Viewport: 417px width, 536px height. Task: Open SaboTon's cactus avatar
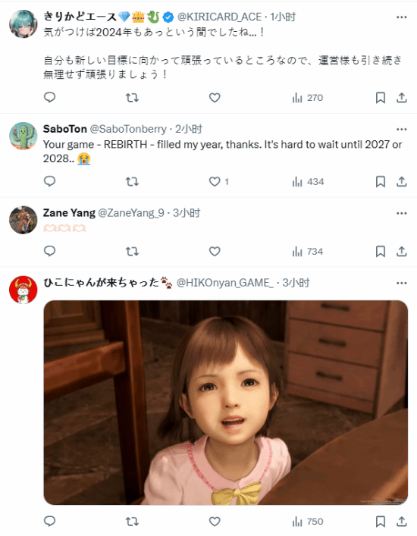pyautogui.click(x=24, y=136)
